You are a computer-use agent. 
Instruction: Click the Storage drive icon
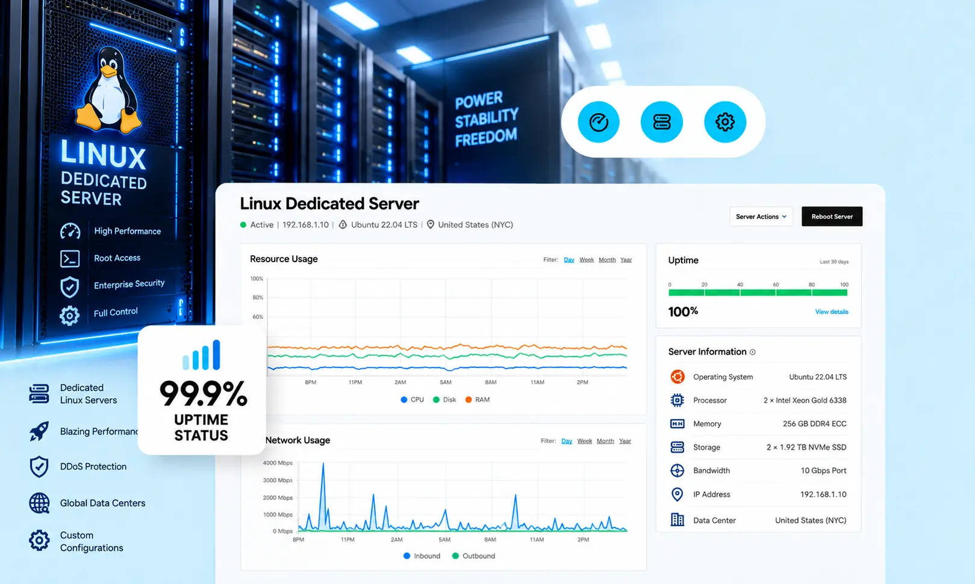click(678, 447)
